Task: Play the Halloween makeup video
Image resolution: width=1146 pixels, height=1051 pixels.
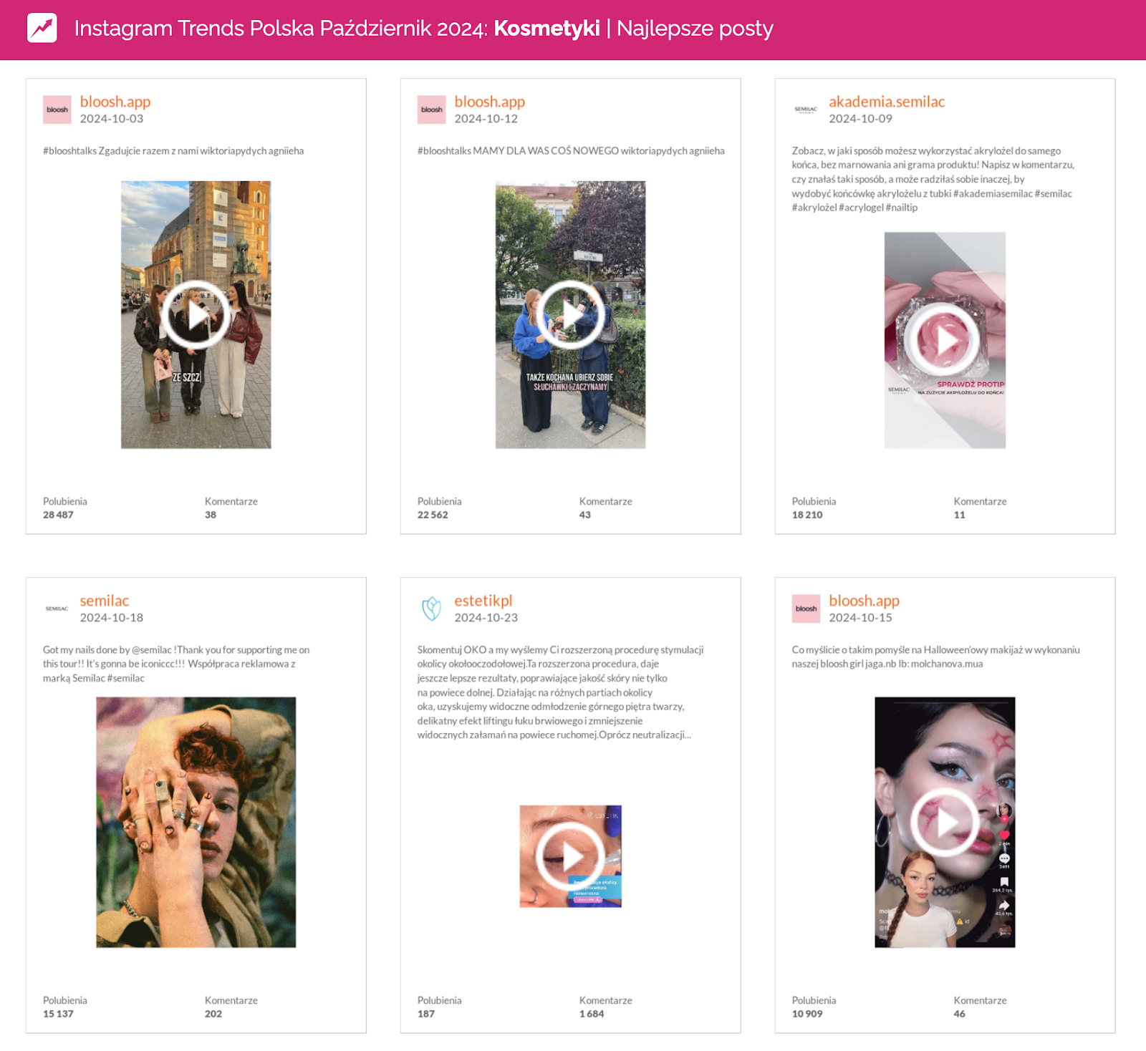Action: pyautogui.click(x=945, y=822)
